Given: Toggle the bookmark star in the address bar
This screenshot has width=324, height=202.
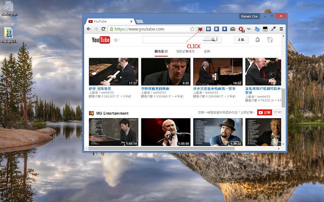Looking at the screenshot, I should pyautogui.click(x=192, y=28).
